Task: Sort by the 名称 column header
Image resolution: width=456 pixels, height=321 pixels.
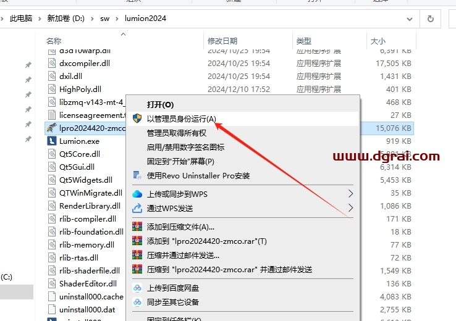Action: (54, 41)
